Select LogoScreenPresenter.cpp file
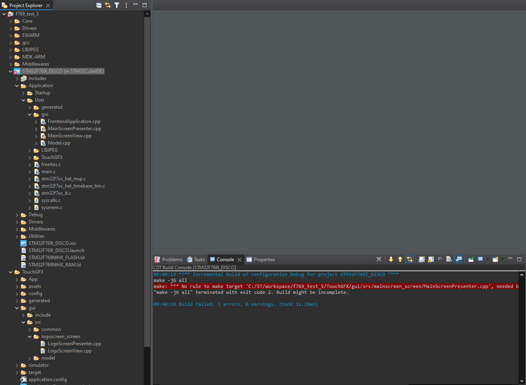The width and height of the screenshot is (526, 385). (74, 344)
